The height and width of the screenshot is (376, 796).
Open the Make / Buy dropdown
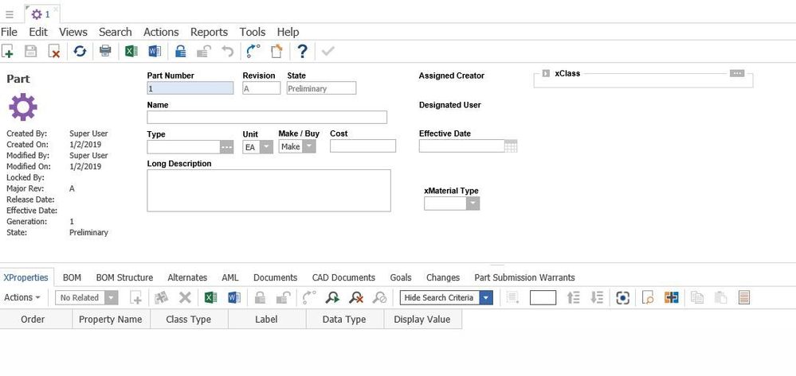[308, 146]
